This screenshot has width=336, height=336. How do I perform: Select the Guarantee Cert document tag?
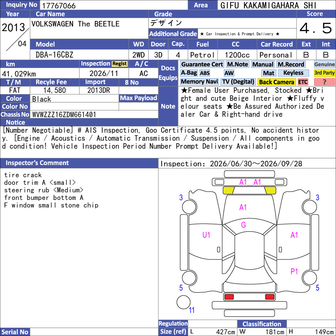coord(202,64)
